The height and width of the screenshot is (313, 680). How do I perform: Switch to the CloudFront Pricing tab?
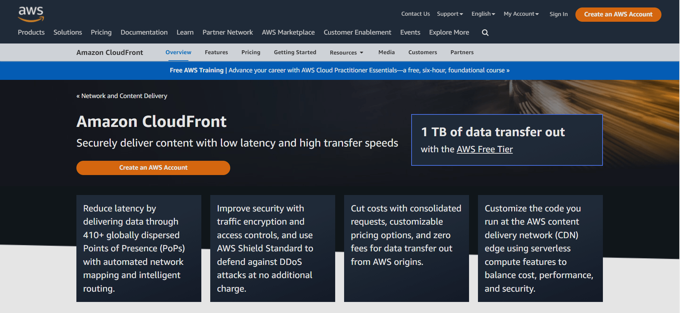coord(251,52)
